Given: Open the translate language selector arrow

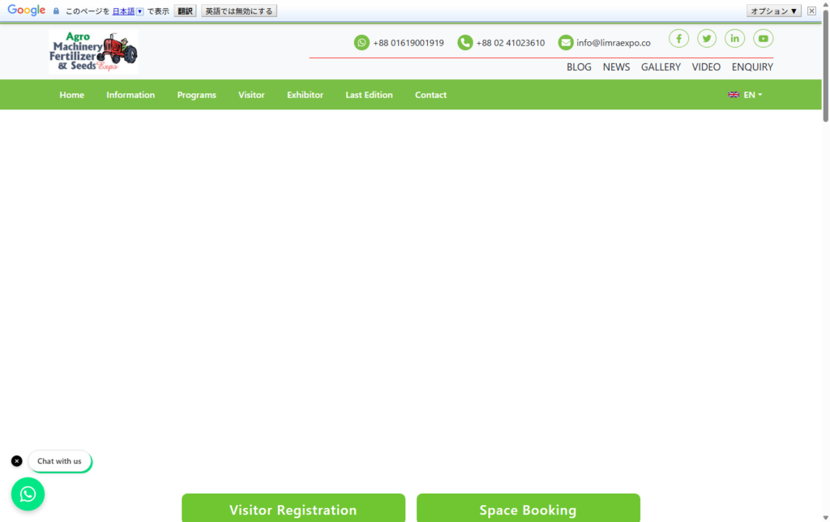Looking at the screenshot, I should (x=139, y=11).
